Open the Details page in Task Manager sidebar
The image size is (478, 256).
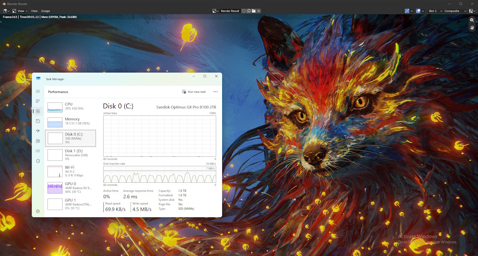(38, 151)
